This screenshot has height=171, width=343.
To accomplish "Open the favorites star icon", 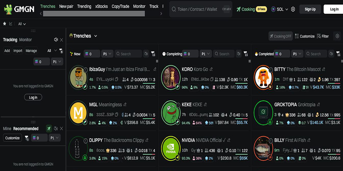I will click(x=5, y=24).
